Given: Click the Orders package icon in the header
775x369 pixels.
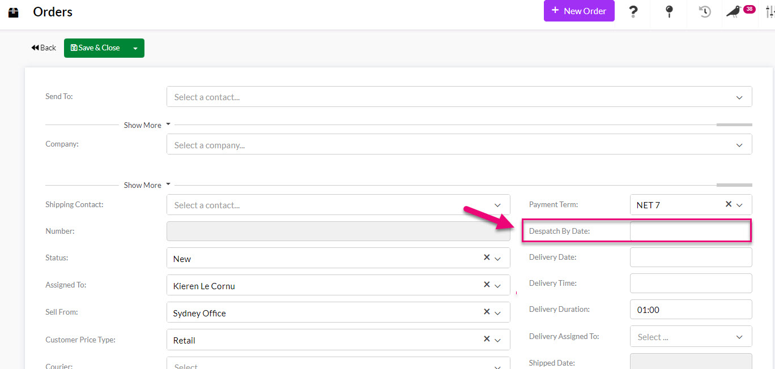Looking at the screenshot, I should [13, 11].
